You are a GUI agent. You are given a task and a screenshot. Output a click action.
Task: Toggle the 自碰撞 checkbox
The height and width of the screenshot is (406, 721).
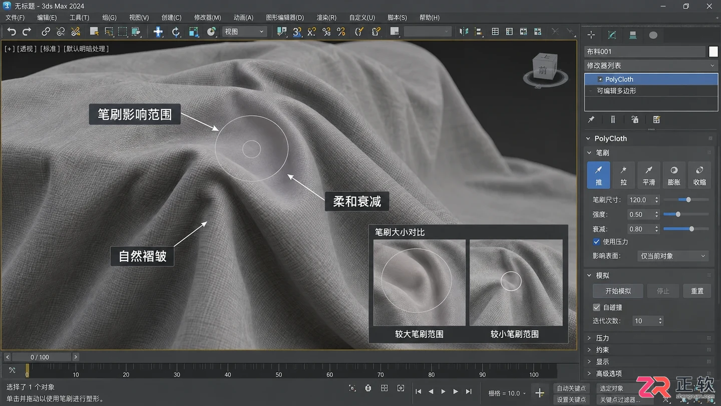[x=596, y=307]
